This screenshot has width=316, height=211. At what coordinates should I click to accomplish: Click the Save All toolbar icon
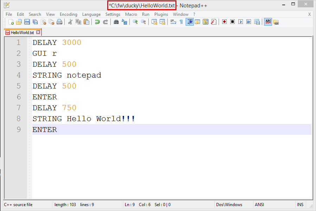[35, 22]
